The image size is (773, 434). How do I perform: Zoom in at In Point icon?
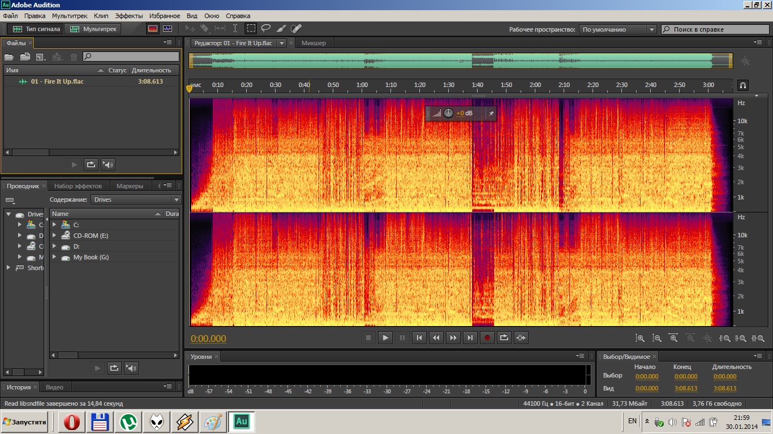(724, 338)
